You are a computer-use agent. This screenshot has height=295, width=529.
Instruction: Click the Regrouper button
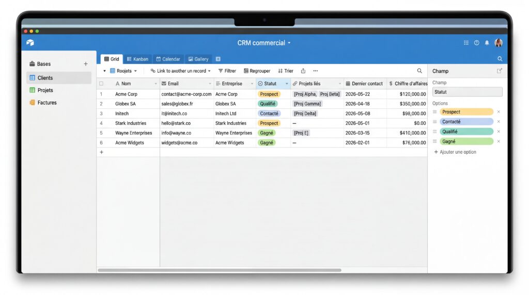[257, 71]
